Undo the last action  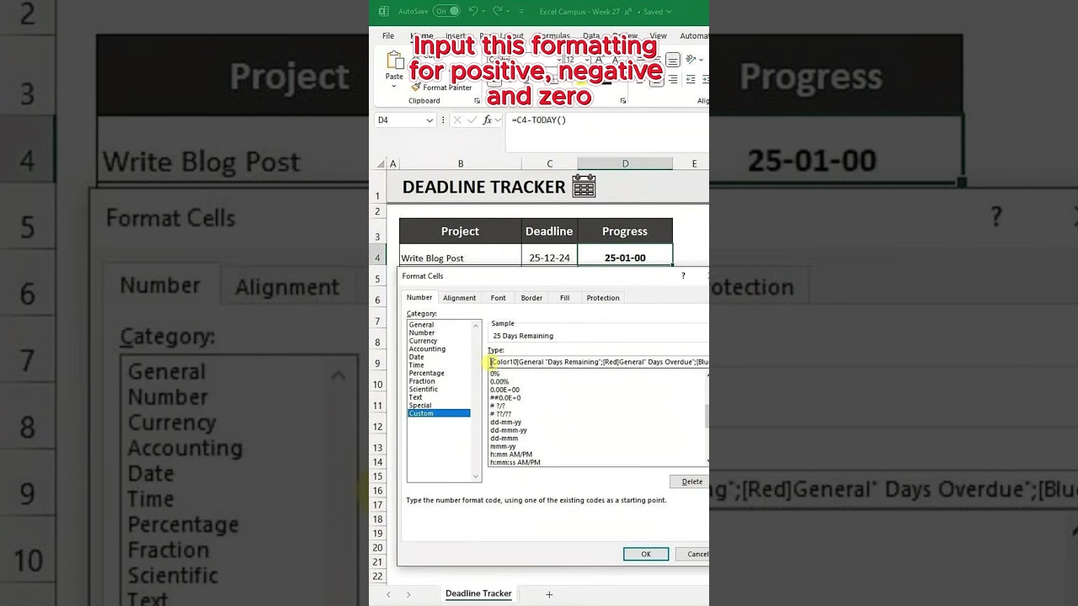click(x=473, y=12)
